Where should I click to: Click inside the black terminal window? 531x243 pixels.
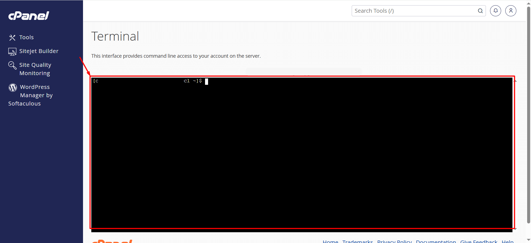[302, 153]
